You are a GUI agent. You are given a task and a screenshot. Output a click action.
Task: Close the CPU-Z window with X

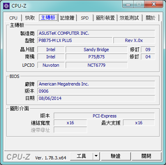coord(154,4)
